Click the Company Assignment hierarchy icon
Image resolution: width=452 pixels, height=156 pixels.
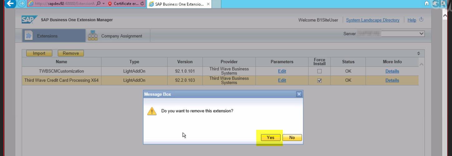point(93,36)
